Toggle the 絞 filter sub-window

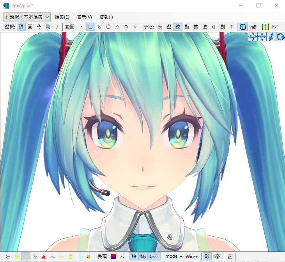[x=178, y=27]
